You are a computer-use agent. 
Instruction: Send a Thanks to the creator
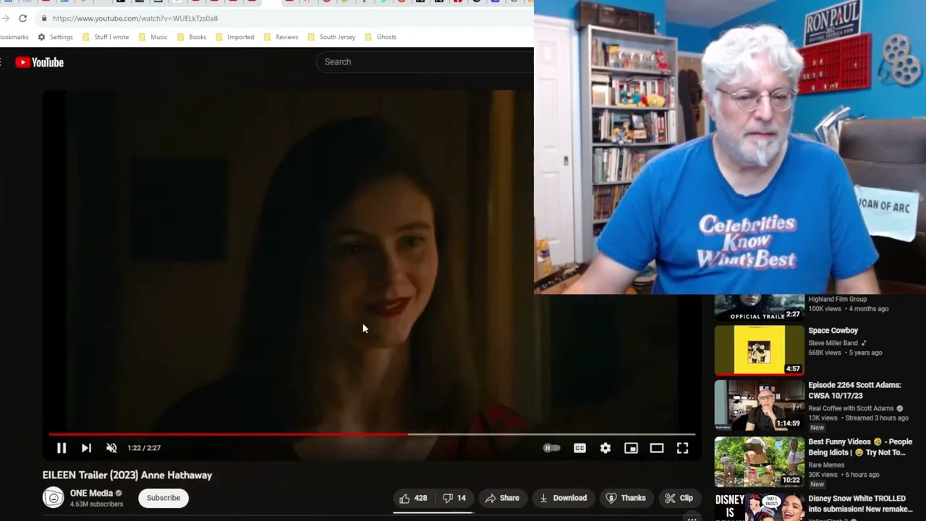click(x=626, y=498)
